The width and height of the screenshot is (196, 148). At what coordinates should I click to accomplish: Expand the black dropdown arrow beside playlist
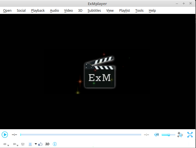tap(36, 144)
